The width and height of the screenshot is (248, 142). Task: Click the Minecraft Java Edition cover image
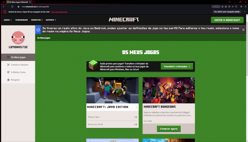(x=113, y=90)
